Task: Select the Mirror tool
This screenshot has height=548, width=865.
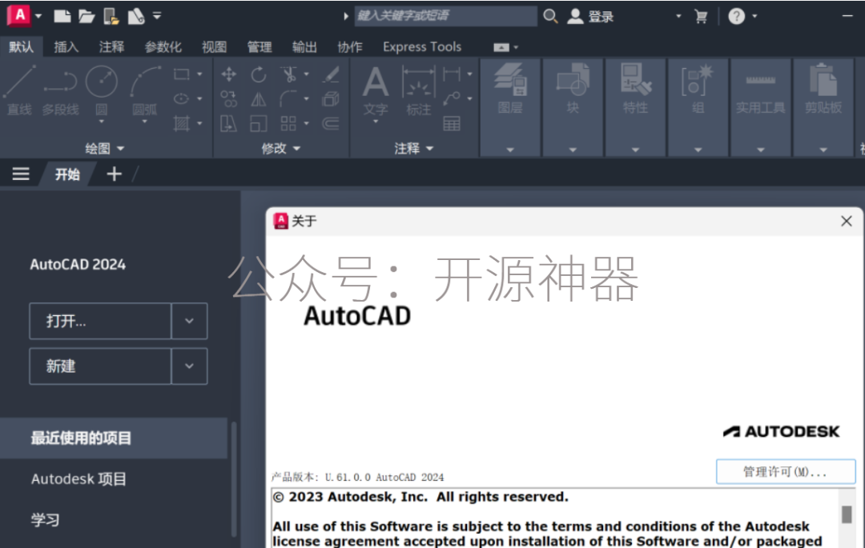Action: tap(258, 99)
